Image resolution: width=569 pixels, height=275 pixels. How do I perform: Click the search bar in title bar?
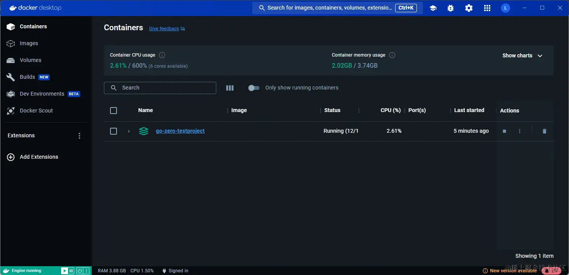(x=337, y=8)
